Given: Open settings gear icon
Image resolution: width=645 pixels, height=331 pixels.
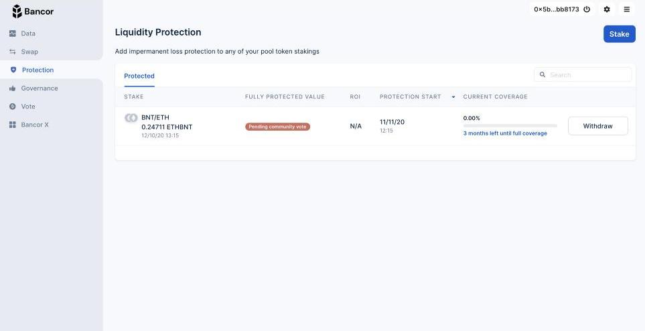Looking at the screenshot, I should [607, 9].
